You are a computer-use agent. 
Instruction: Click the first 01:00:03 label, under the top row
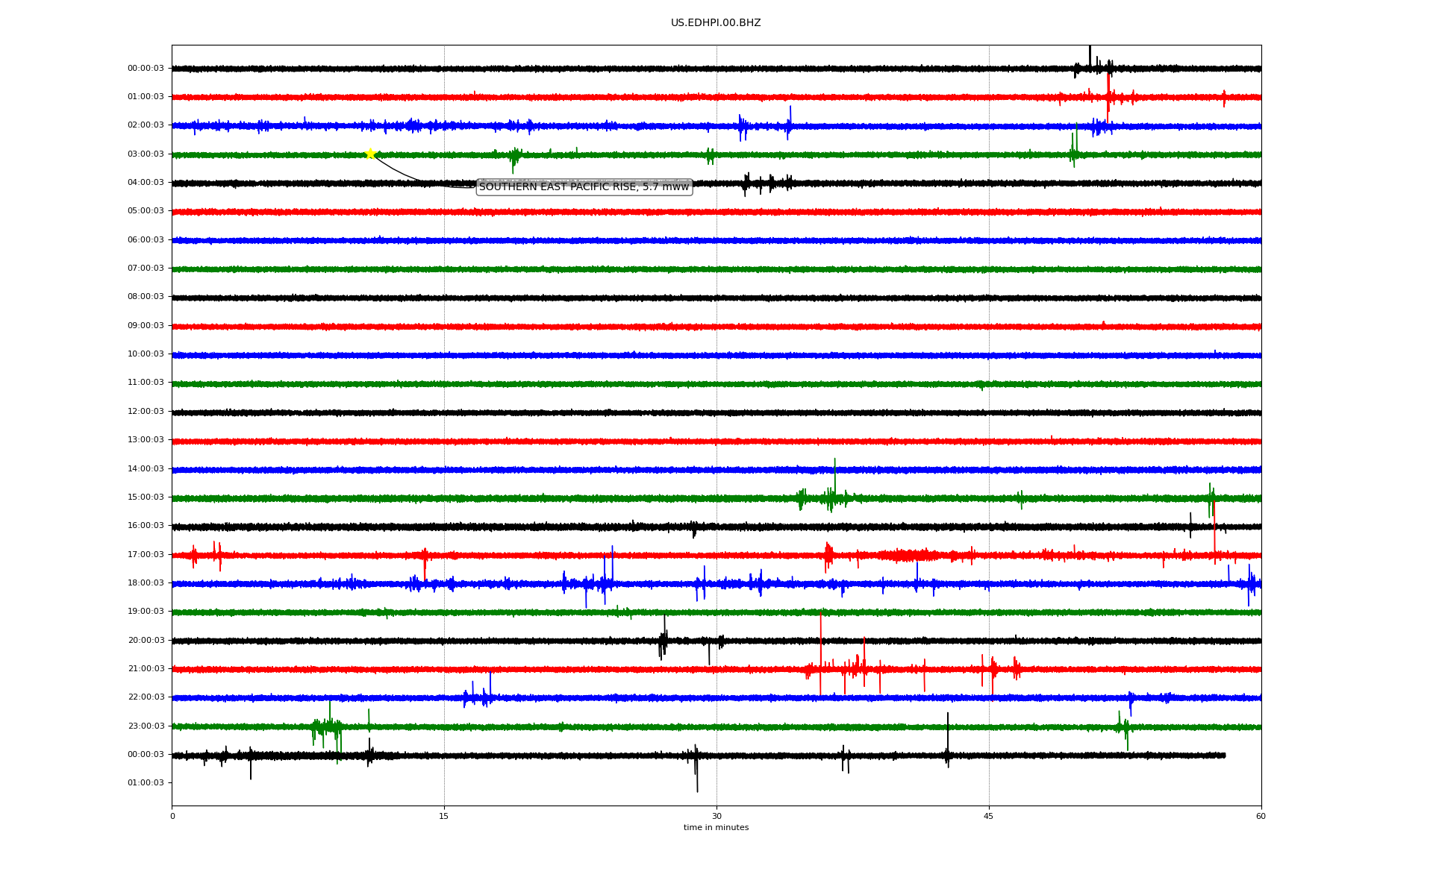146,97
